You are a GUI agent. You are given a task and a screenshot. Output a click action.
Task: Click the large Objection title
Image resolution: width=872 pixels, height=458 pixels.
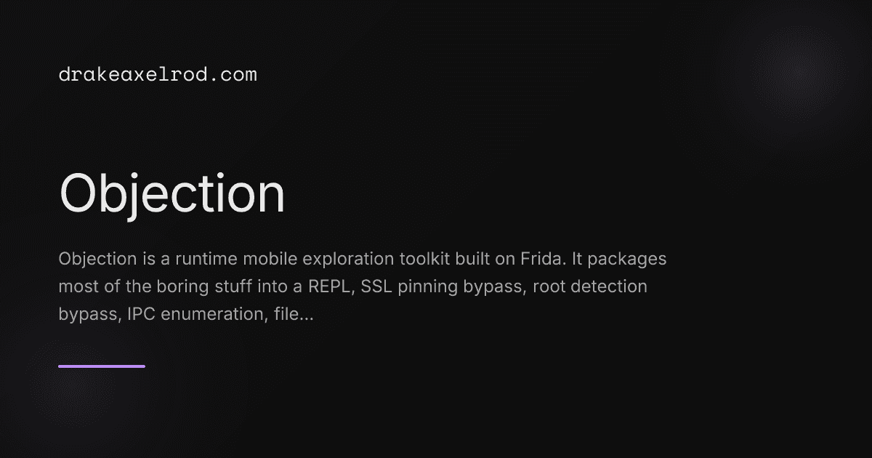tap(171, 194)
